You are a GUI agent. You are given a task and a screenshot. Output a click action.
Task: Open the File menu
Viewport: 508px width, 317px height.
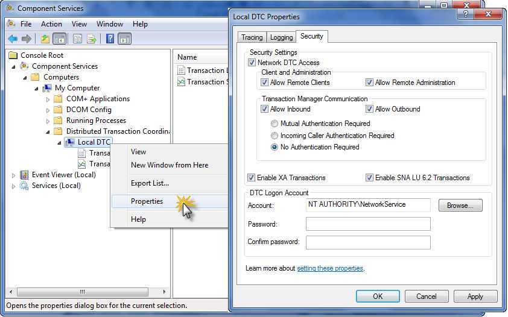[26, 24]
